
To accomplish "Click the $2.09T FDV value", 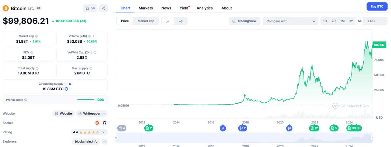I will pyautogui.click(x=28, y=57).
